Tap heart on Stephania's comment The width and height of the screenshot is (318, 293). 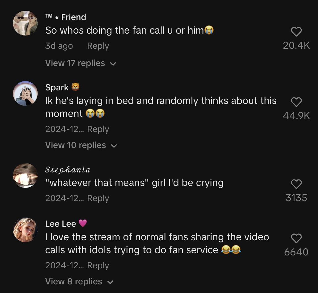point(296,184)
